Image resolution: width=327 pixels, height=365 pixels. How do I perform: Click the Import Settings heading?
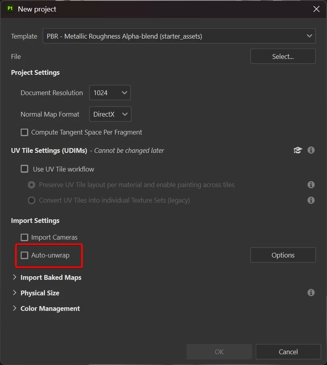[x=35, y=221]
